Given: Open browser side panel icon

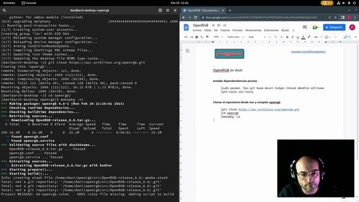Looking at the screenshot, I should (x=343, y=17).
